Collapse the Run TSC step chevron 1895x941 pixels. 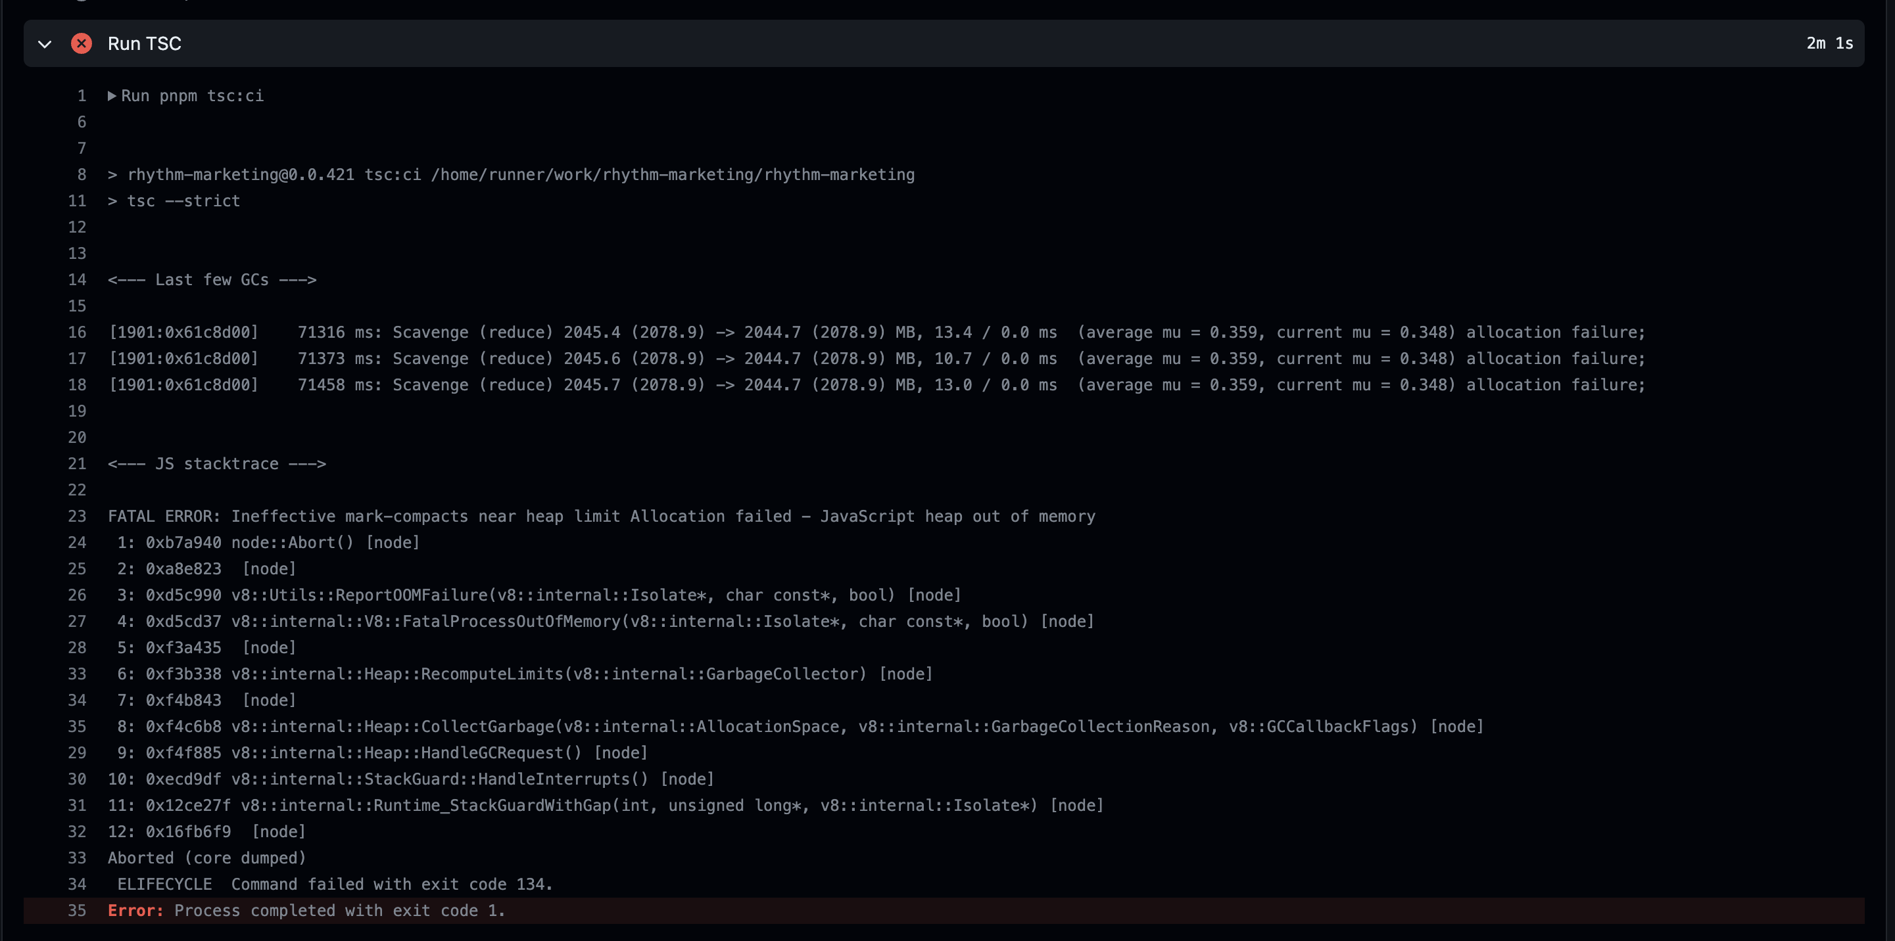[x=45, y=44]
